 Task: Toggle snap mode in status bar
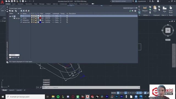(x=121, y=93)
